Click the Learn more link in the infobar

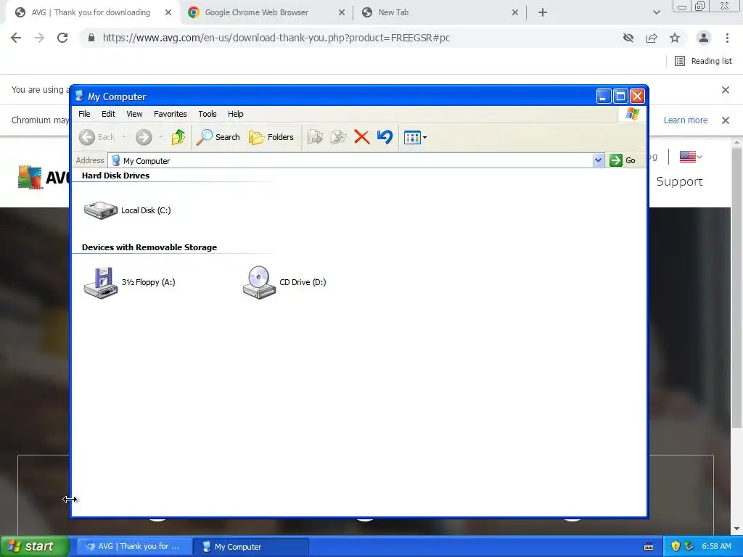685,120
